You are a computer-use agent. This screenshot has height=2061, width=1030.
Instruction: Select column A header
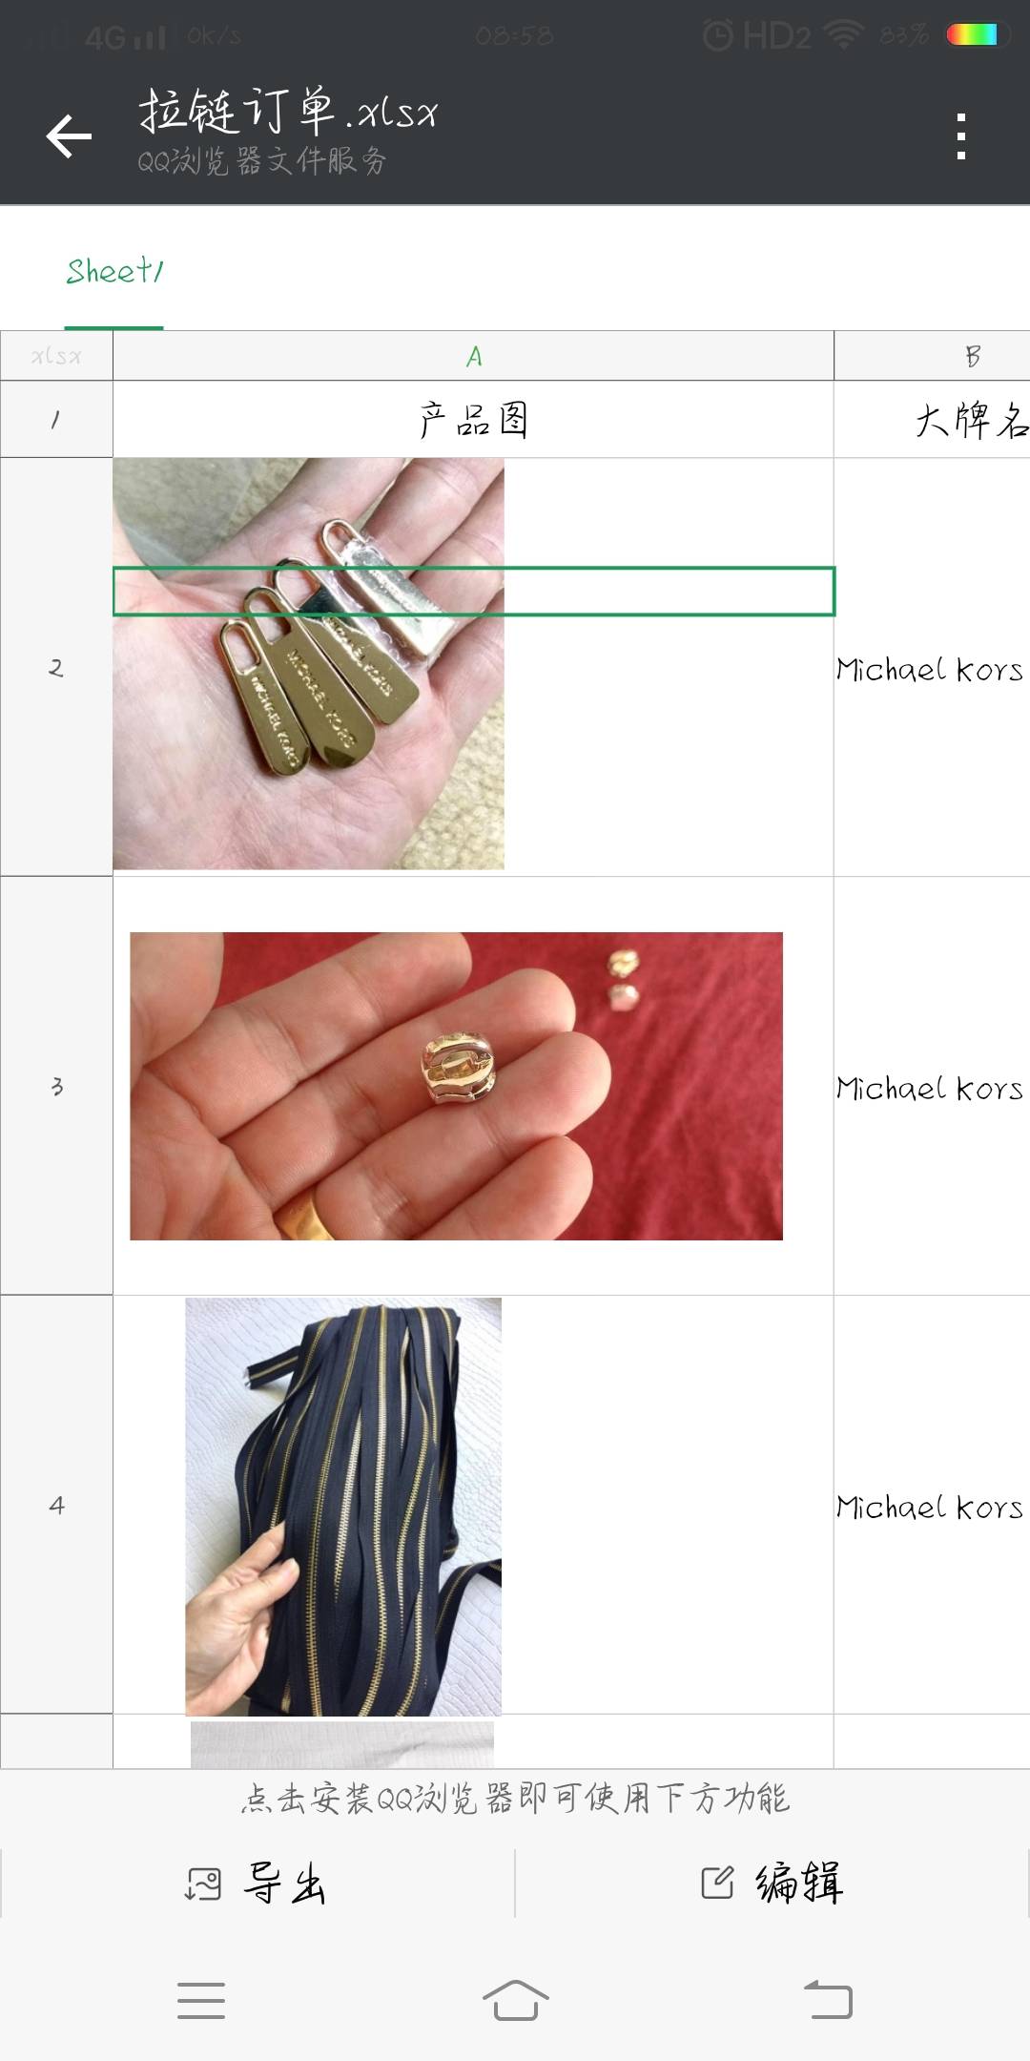click(474, 356)
